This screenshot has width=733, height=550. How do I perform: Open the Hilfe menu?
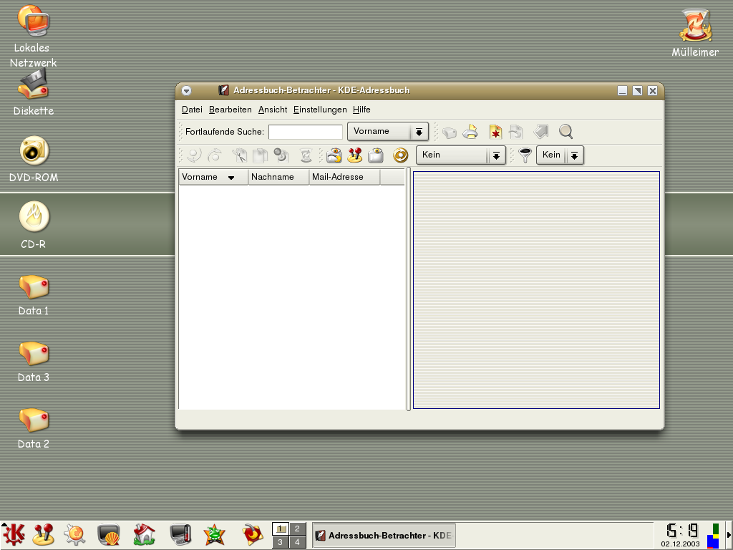[361, 110]
